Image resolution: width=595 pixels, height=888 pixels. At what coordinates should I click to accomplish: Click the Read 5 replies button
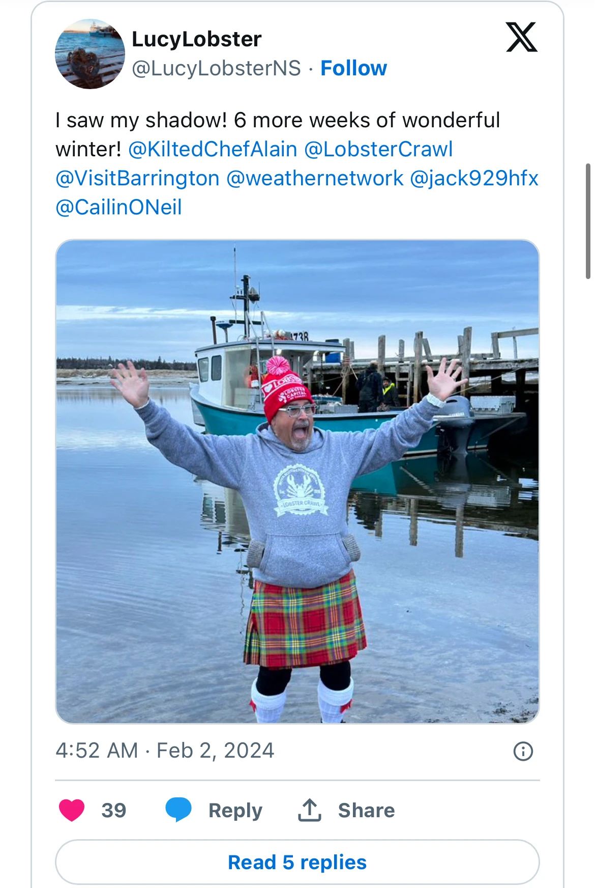click(297, 862)
